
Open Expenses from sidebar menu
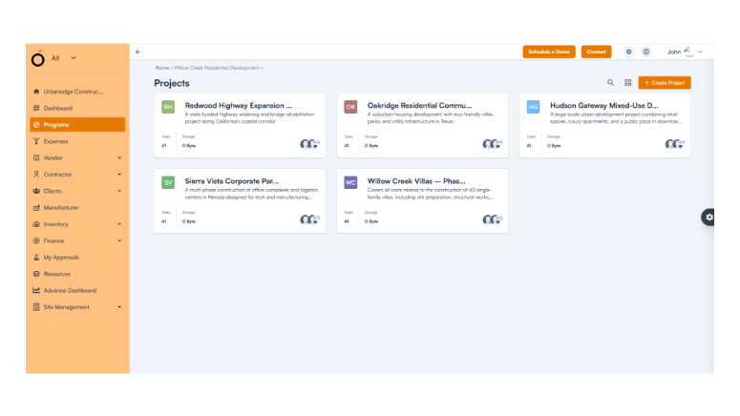[x=55, y=141]
